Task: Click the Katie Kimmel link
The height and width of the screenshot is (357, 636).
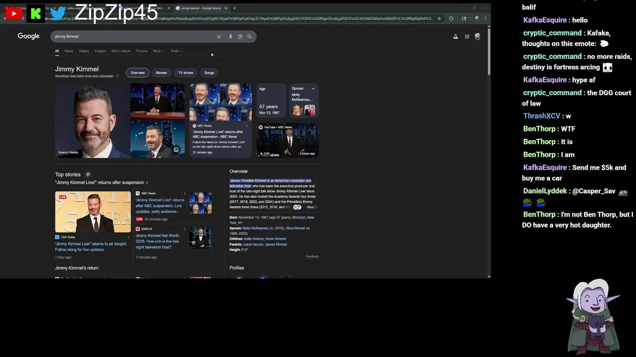Action: 253,239
